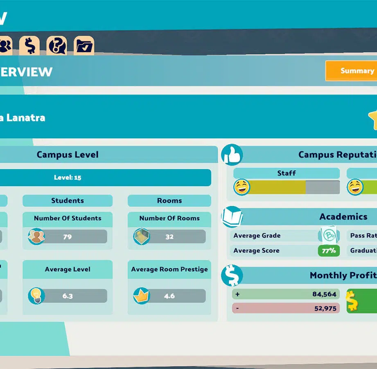Open the folder tab with checkmark
The height and width of the screenshot is (369, 377).
[84, 46]
